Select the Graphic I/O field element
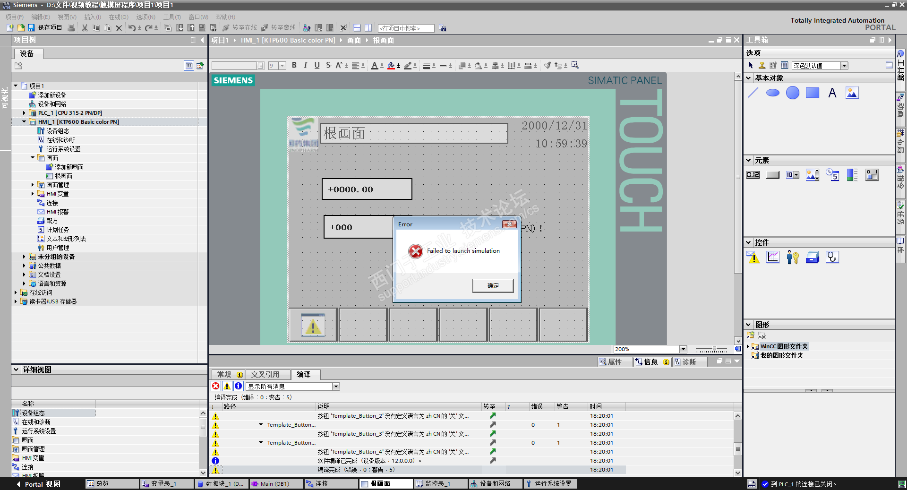The height and width of the screenshot is (490, 907). (x=813, y=175)
